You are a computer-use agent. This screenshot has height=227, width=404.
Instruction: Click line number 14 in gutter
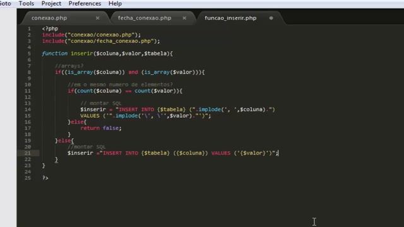pyautogui.click(x=28, y=109)
